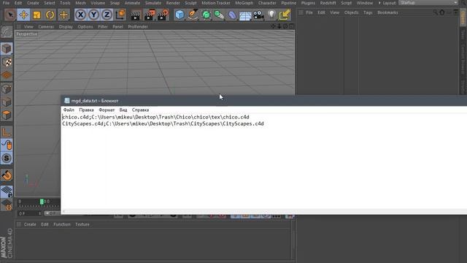467x263 pixels.
Task: Switch to Texture mode checkered cube
Action: 7,62
